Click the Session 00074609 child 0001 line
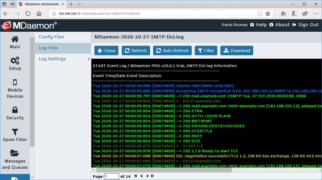Image resolution: width=322 pixels, height=180 pixels. click(x=163, y=86)
